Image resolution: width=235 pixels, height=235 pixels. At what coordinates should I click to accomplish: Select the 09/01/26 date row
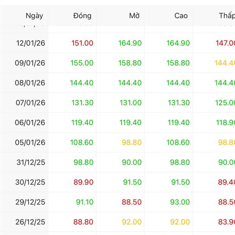tap(31, 63)
